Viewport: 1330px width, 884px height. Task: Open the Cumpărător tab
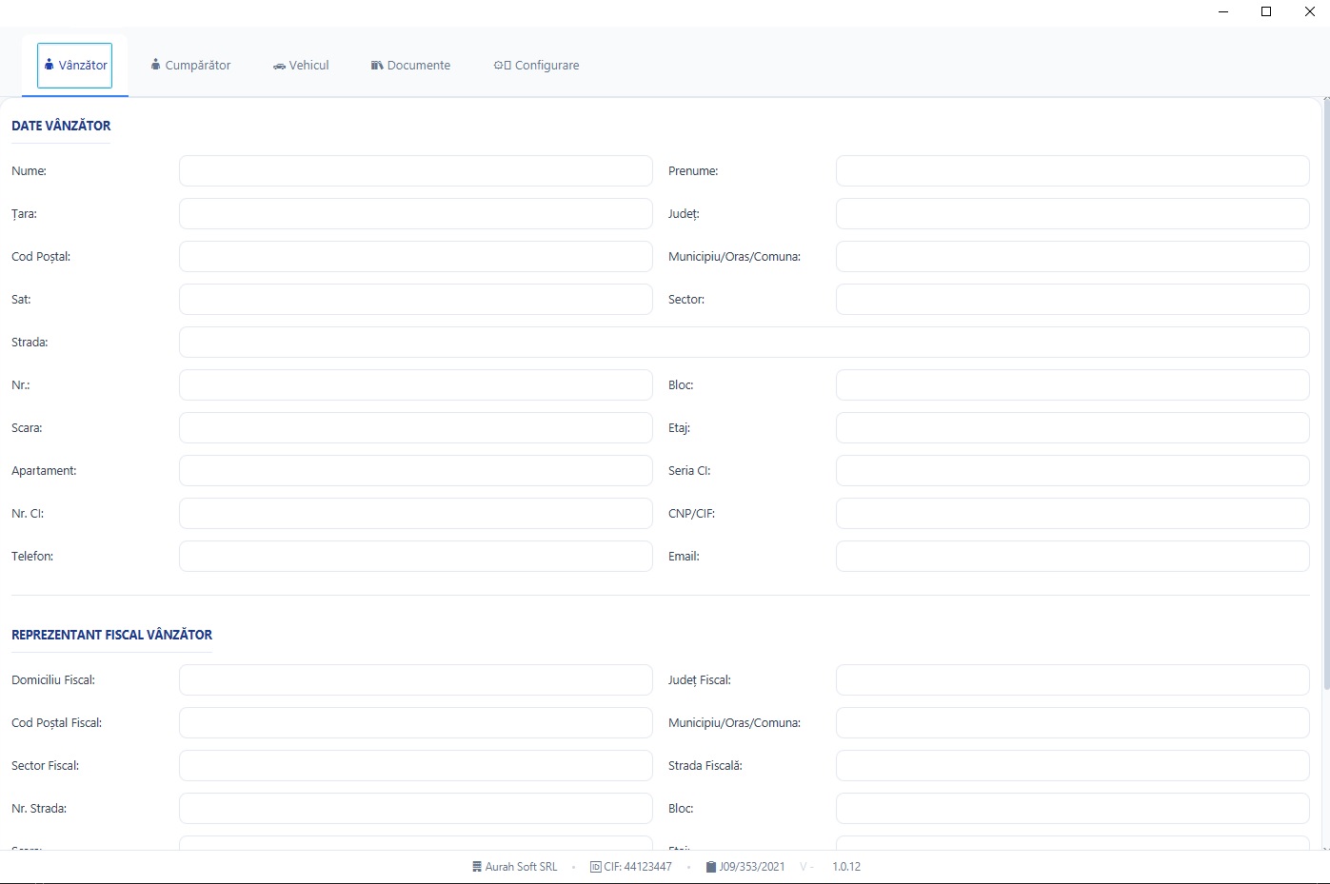pos(190,66)
